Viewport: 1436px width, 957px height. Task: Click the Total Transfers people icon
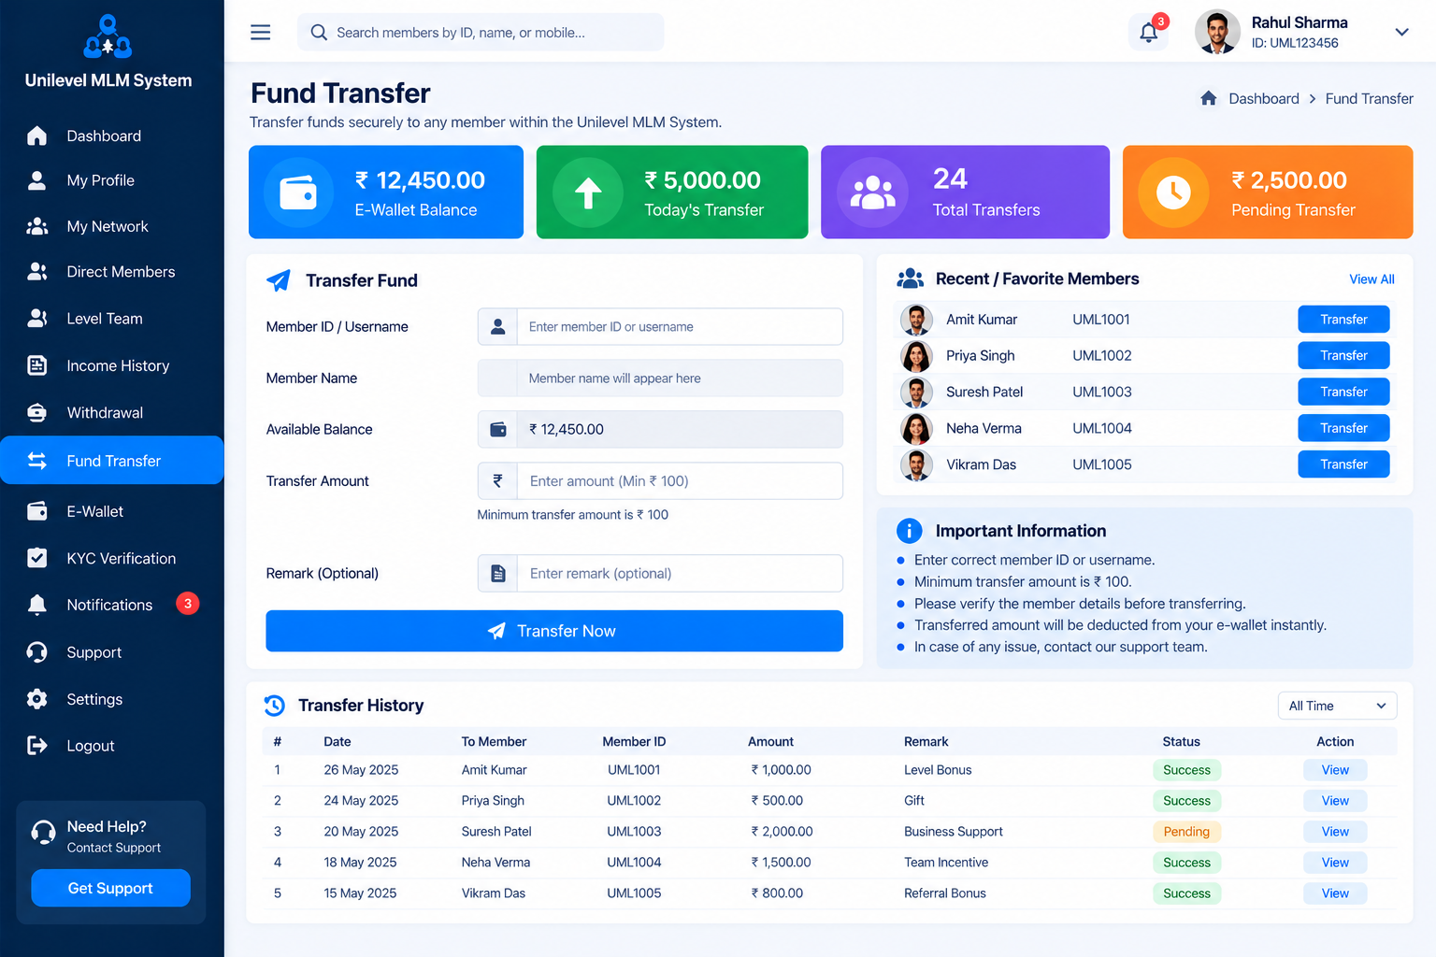(872, 193)
